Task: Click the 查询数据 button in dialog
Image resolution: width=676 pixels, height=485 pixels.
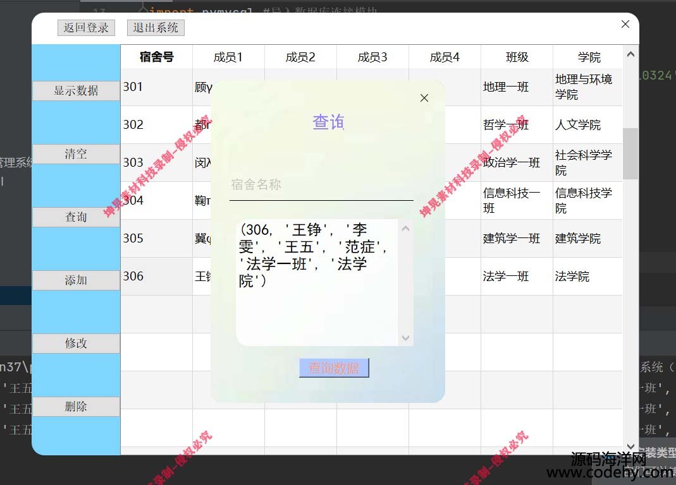Action: point(333,368)
